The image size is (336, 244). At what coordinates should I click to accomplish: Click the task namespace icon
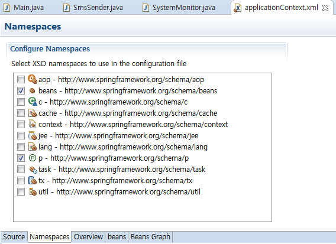[x=33, y=170]
